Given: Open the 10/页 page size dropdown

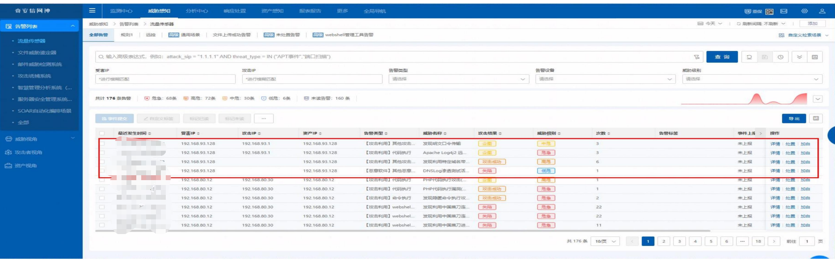Looking at the screenshot, I should tap(605, 241).
